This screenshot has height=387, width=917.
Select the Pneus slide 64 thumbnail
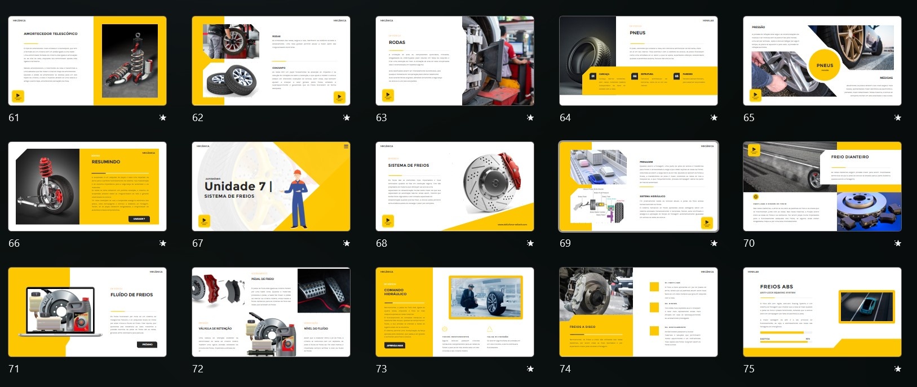click(638, 61)
